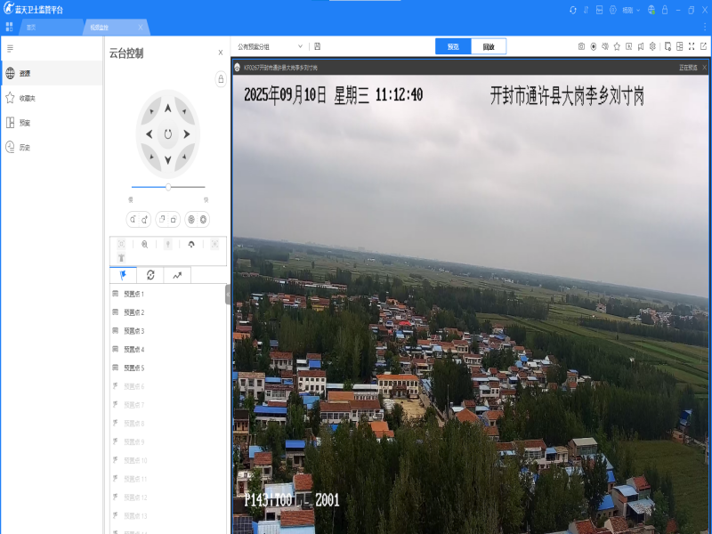
Task: Expand the user account dropdown in title bar
Action: (631, 10)
